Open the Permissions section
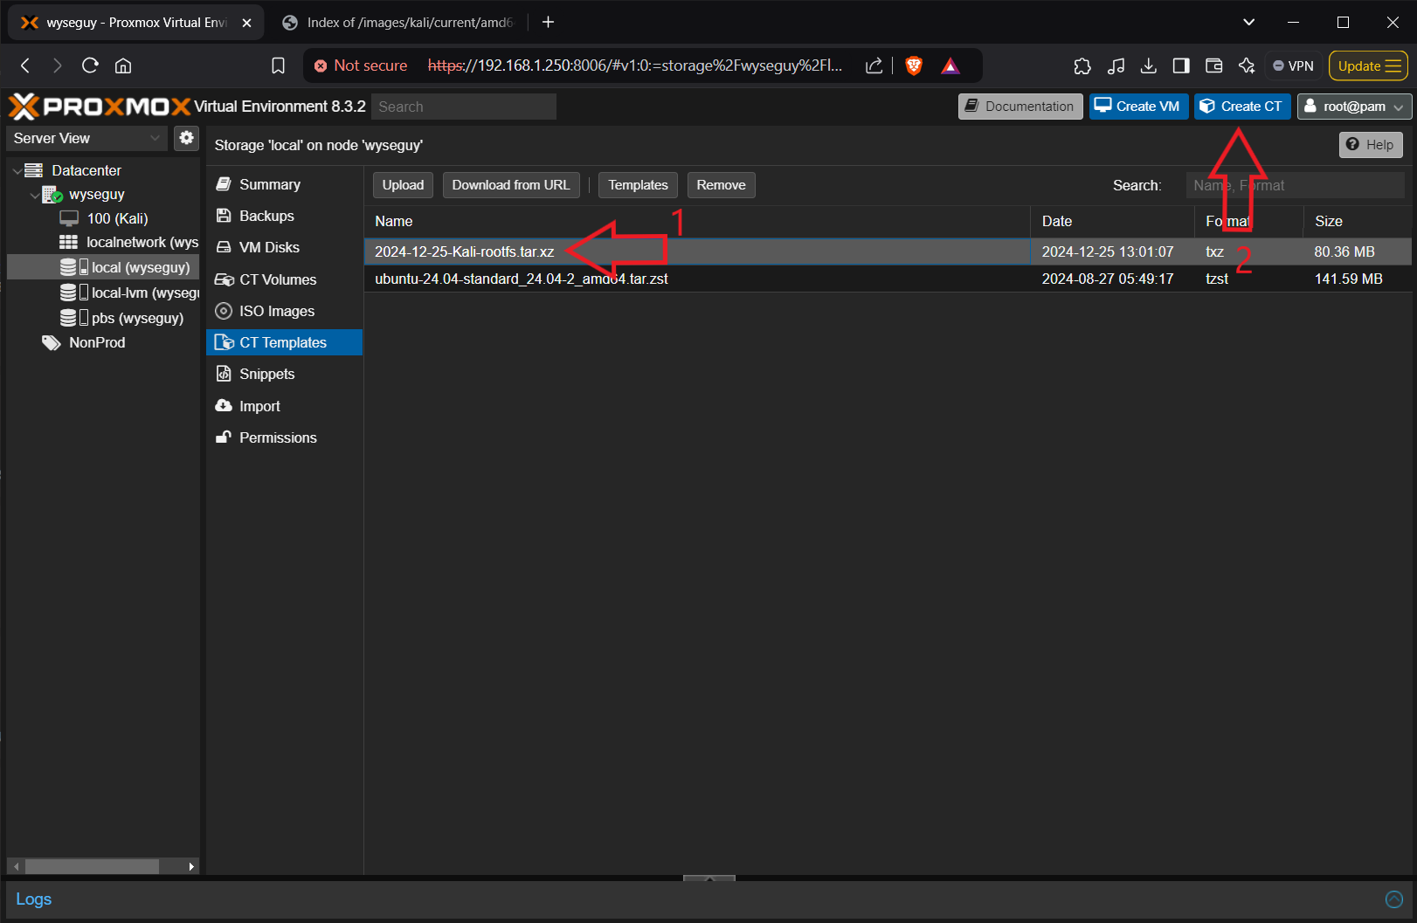Image resolution: width=1417 pixels, height=923 pixels. tap(285, 437)
